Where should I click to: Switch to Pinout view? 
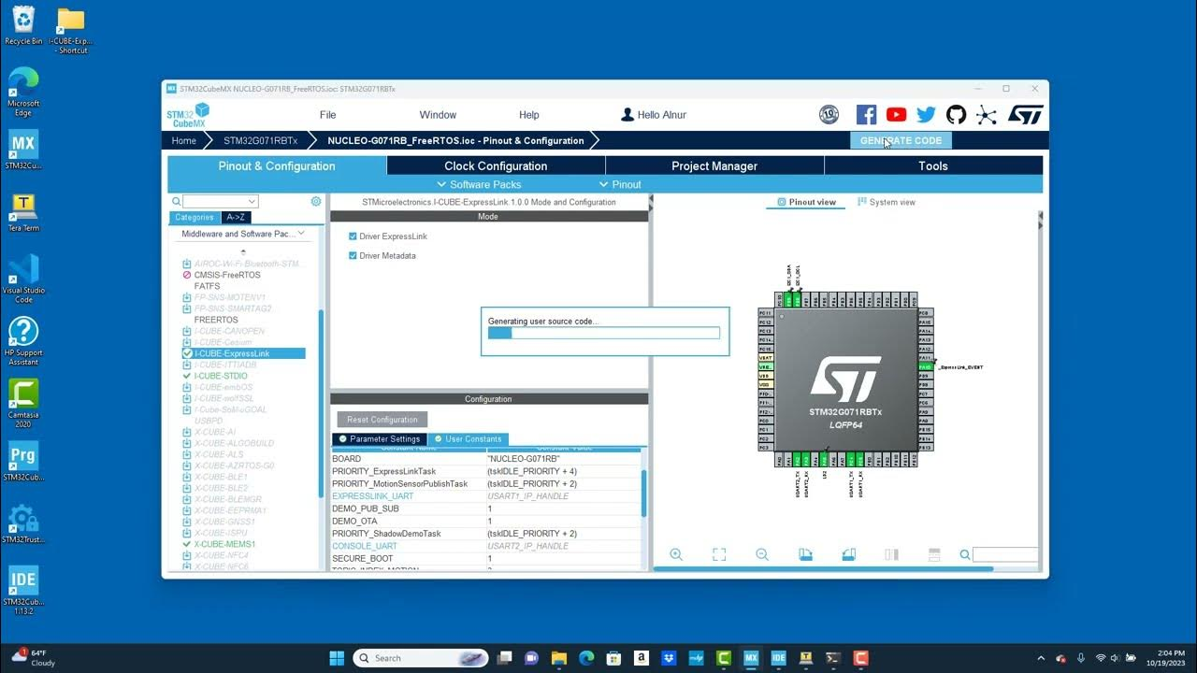point(807,202)
